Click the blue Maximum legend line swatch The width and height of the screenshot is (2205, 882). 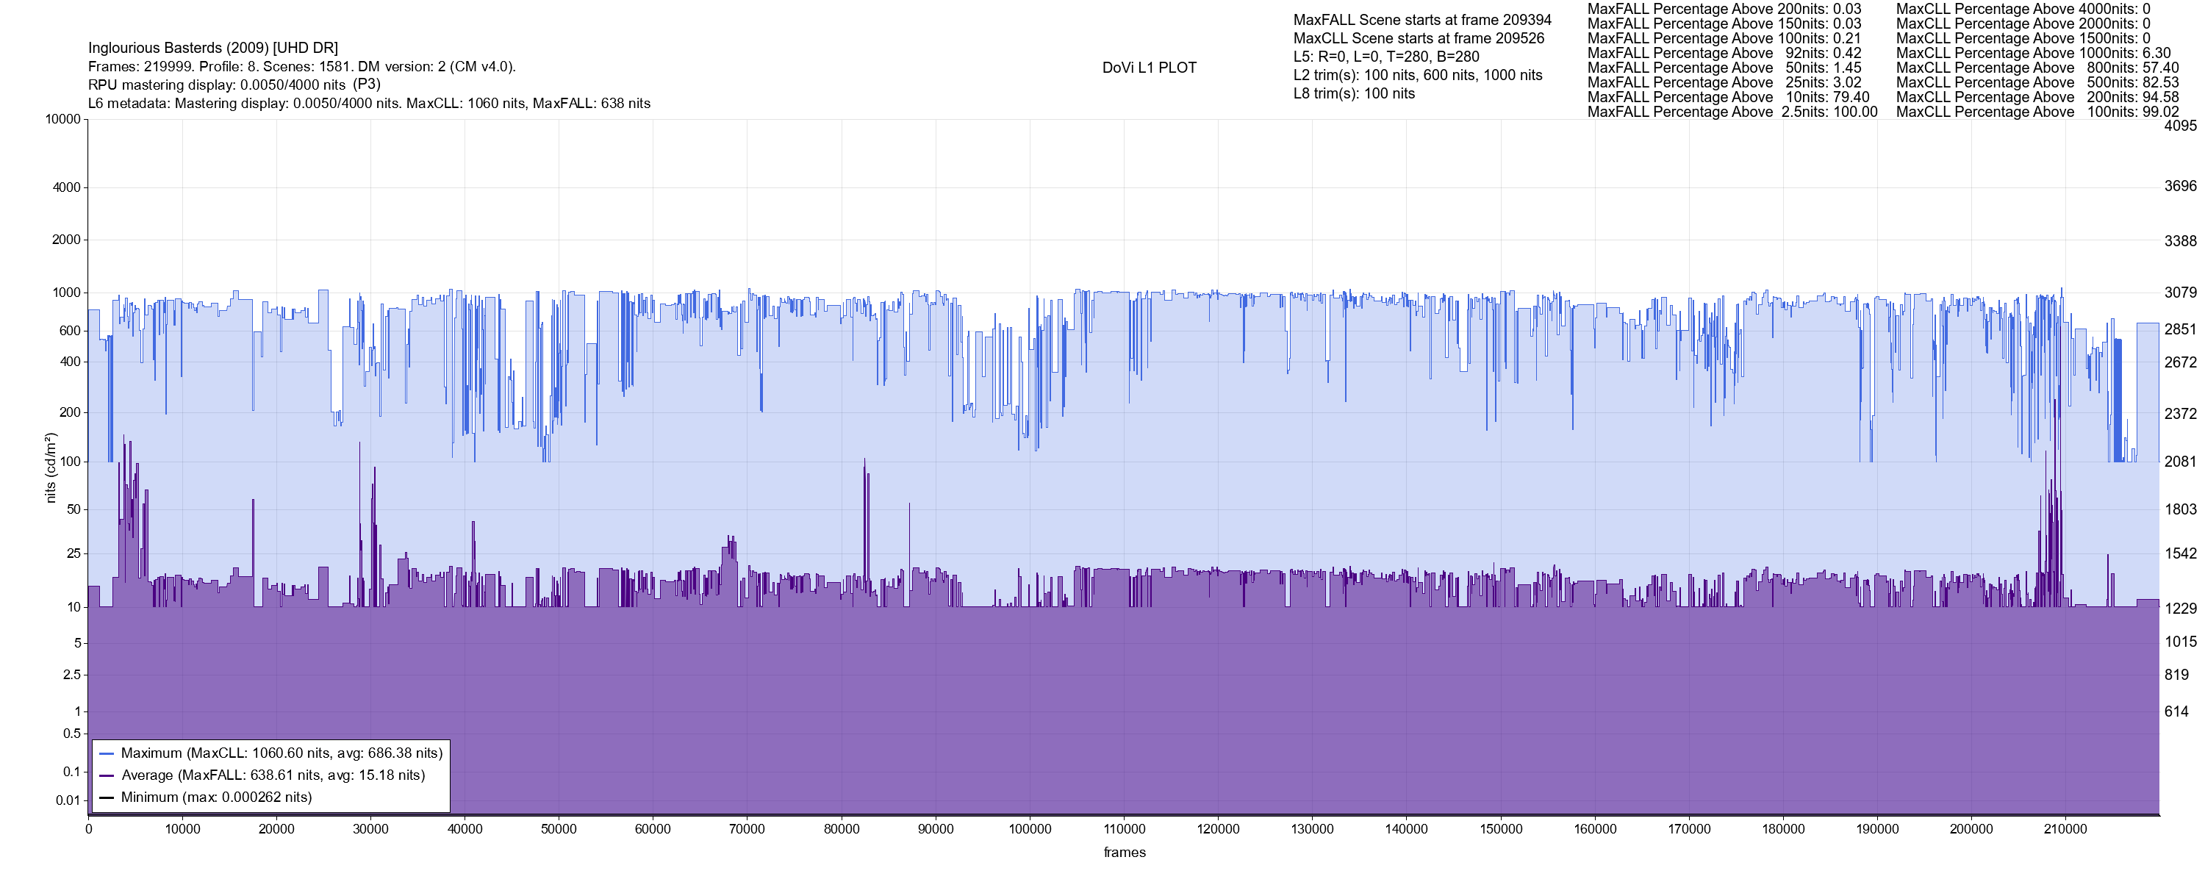(x=107, y=753)
